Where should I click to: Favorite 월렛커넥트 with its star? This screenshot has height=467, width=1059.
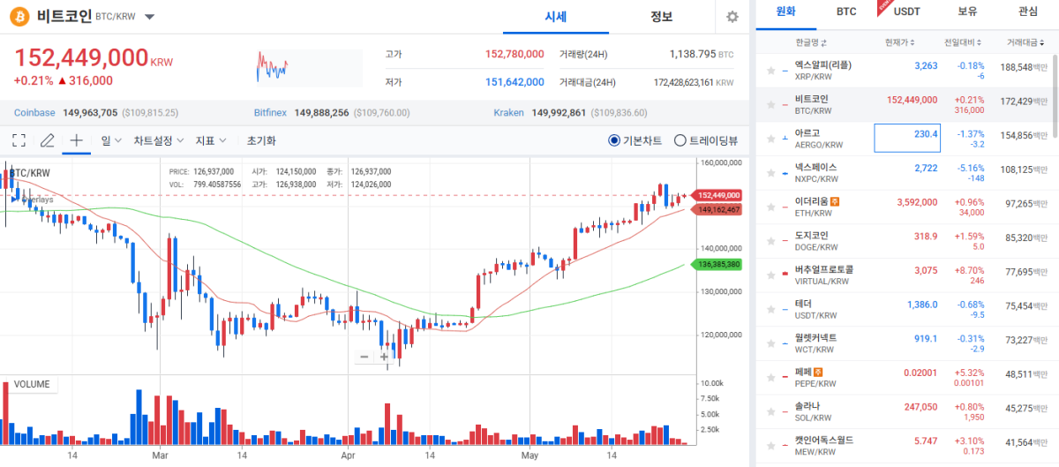770,343
